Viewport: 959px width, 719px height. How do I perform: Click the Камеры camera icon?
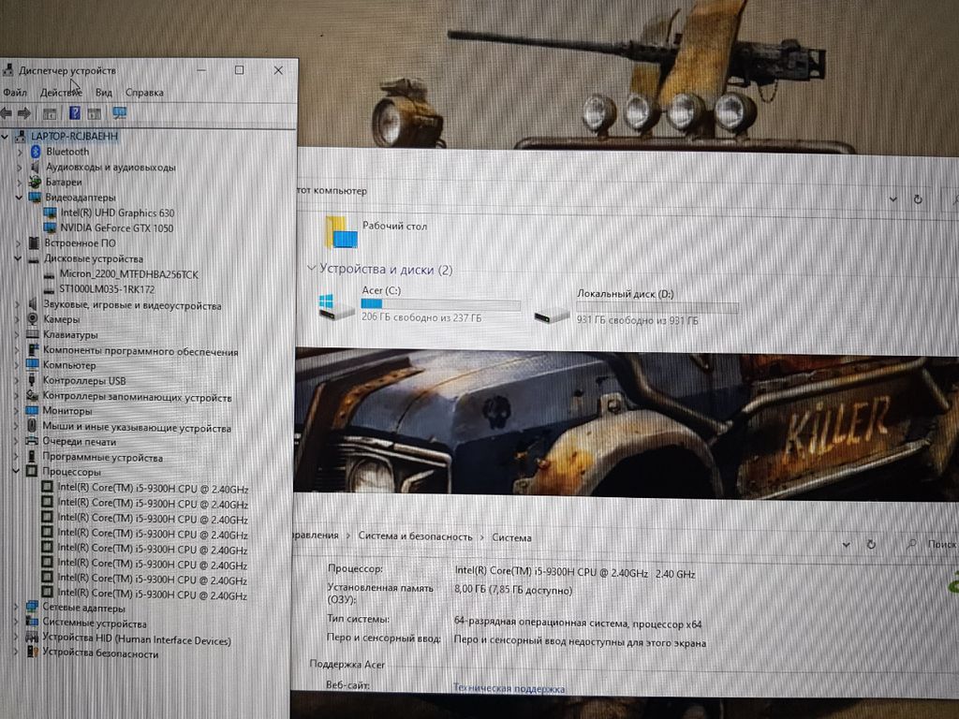point(33,319)
